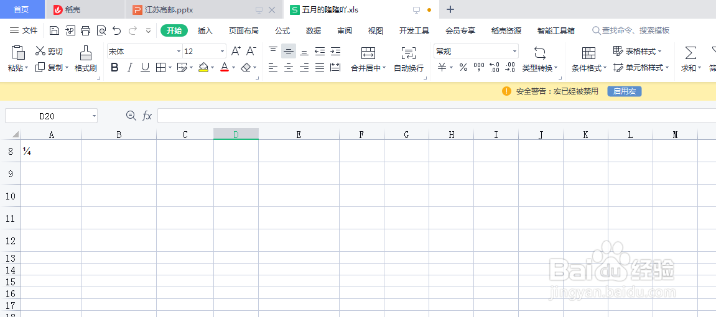Expand Table Style (表格样式) dropdown

660,51
